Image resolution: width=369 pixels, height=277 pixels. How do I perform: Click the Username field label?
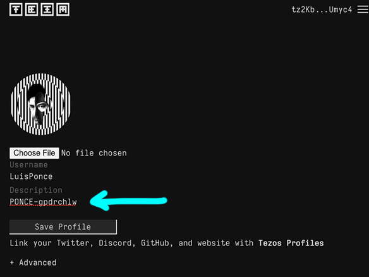point(28,164)
